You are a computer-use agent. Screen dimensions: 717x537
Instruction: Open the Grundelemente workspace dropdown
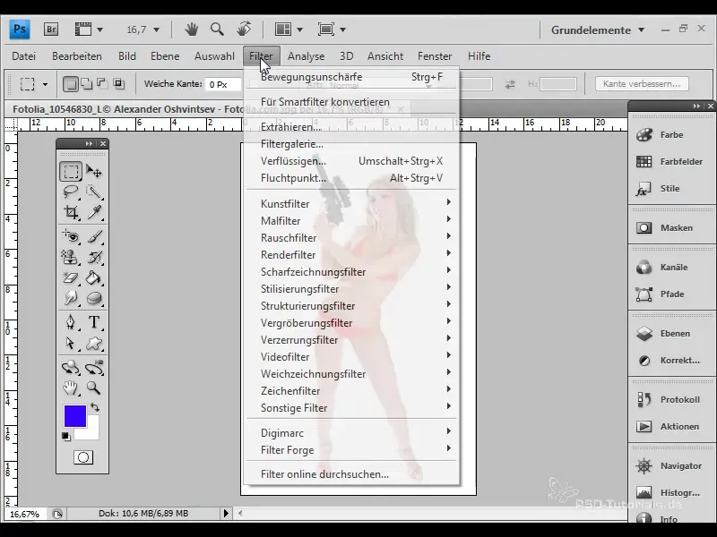[x=598, y=30]
